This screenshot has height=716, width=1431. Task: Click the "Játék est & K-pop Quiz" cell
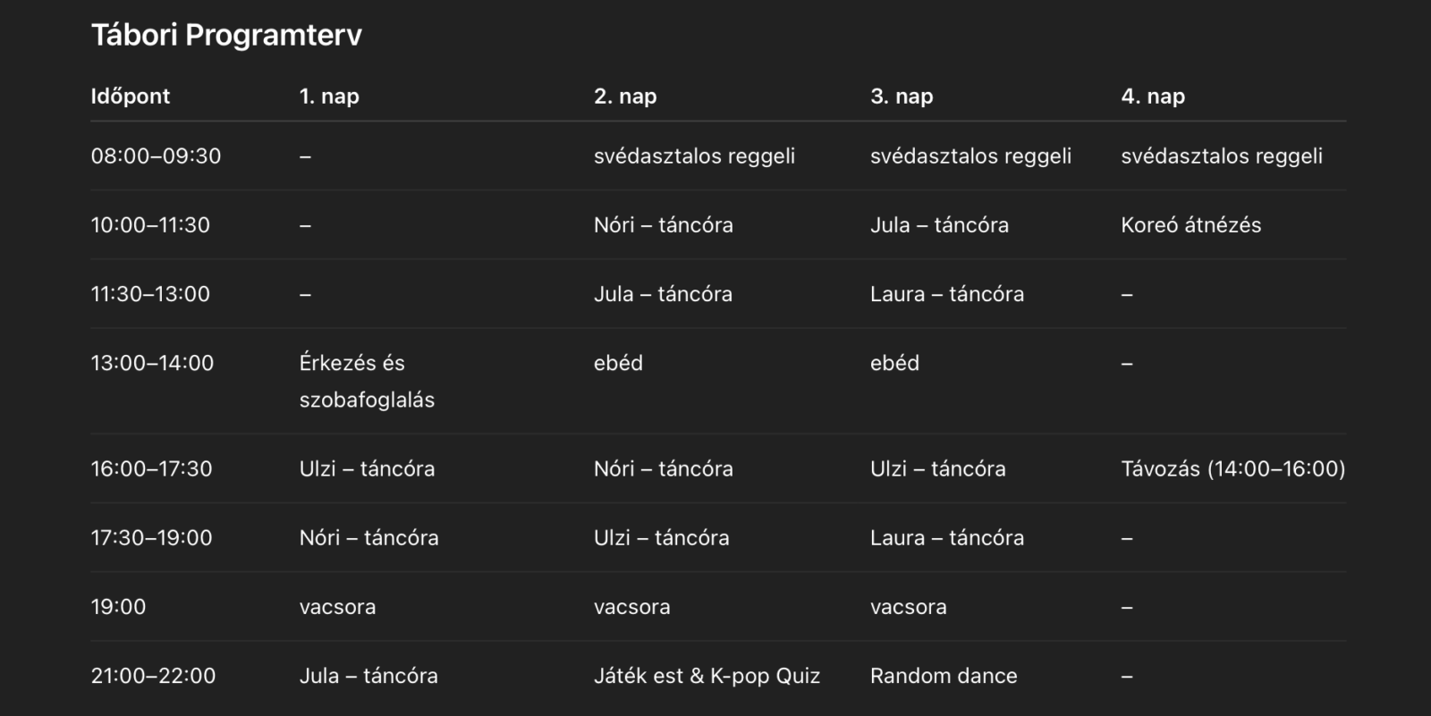pos(707,677)
